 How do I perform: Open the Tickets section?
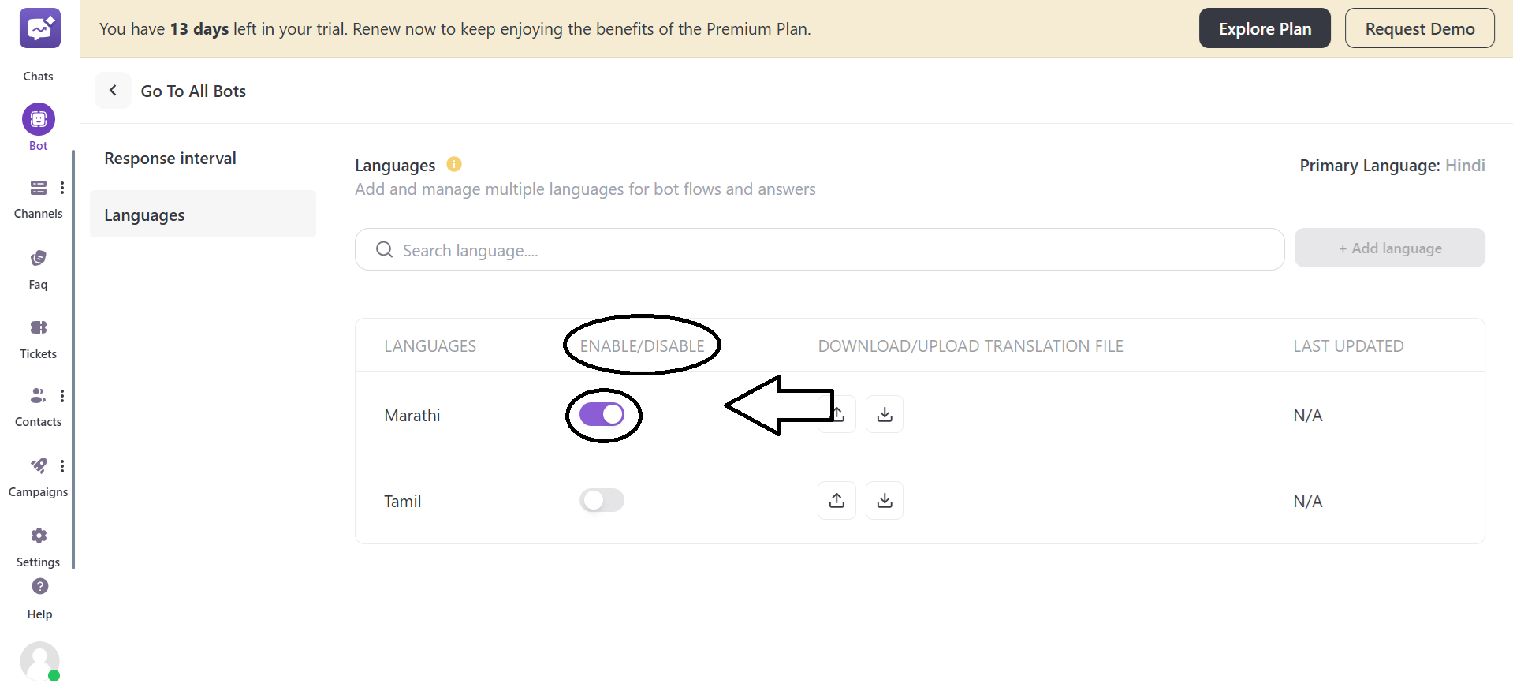[x=38, y=328]
